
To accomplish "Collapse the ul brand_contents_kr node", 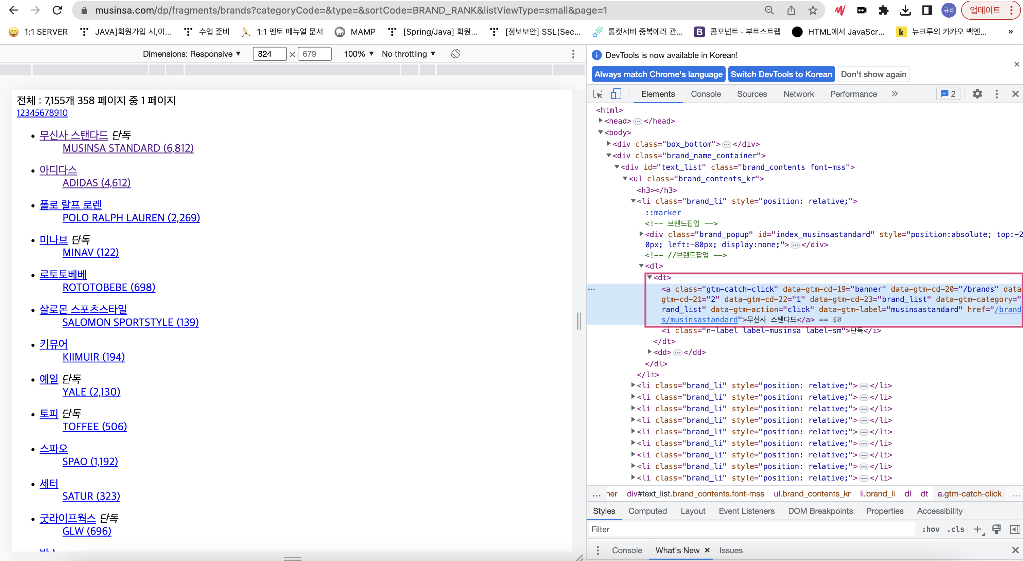I will click(625, 179).
